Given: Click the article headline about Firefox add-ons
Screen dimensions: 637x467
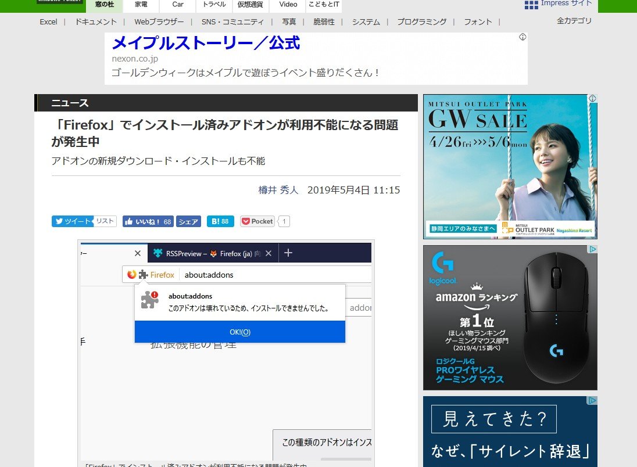Looking at the screenshot, I should 225,133.
